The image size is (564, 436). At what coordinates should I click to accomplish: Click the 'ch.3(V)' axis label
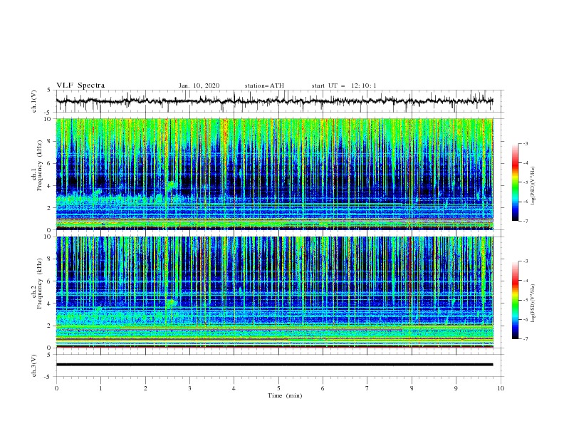[34, 365]
